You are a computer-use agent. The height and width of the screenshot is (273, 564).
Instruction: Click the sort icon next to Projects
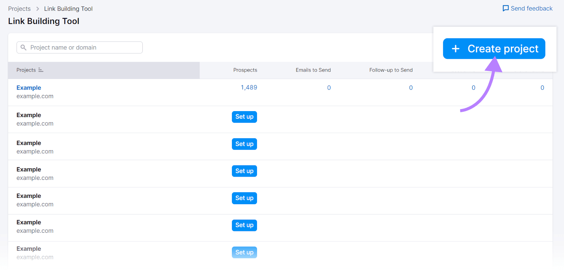click(41, 70)
